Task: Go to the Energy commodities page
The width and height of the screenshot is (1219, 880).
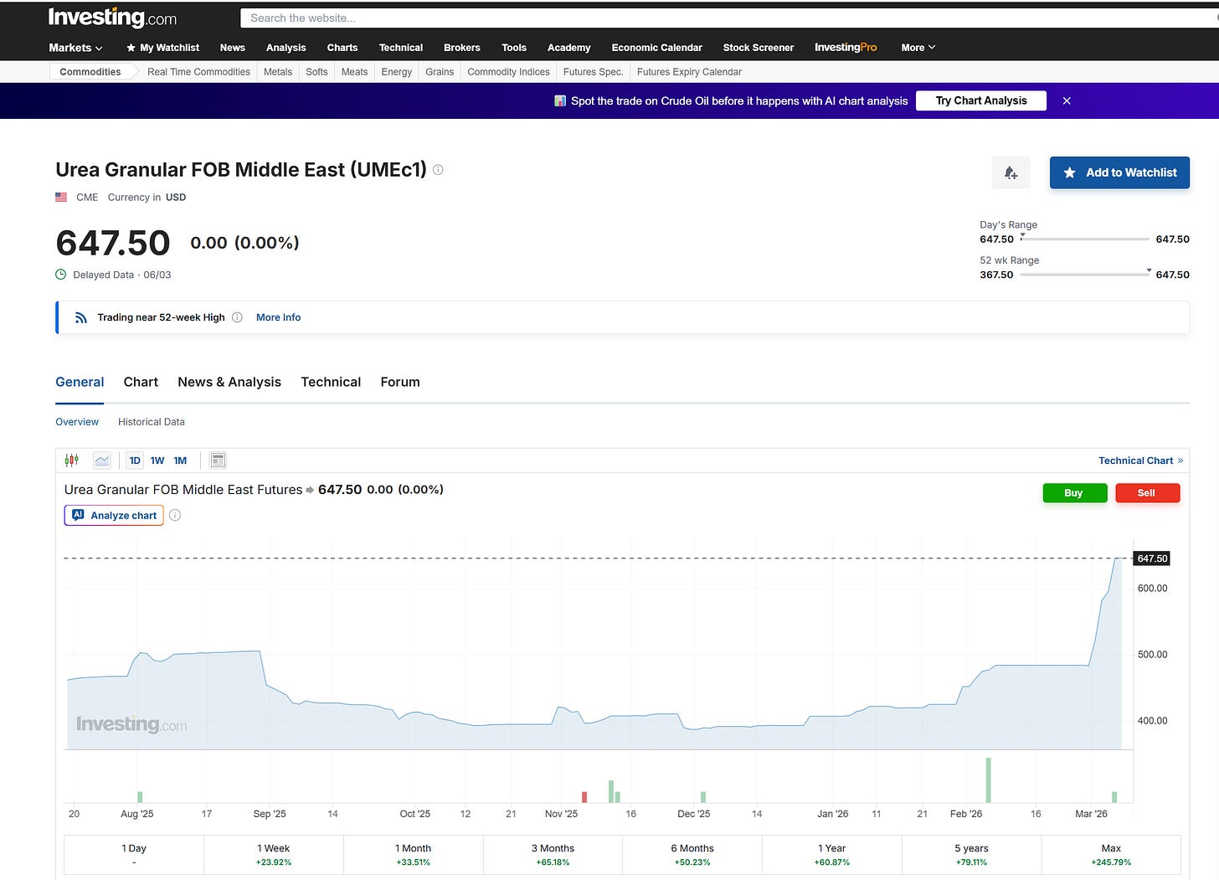Action: point(397,72)
